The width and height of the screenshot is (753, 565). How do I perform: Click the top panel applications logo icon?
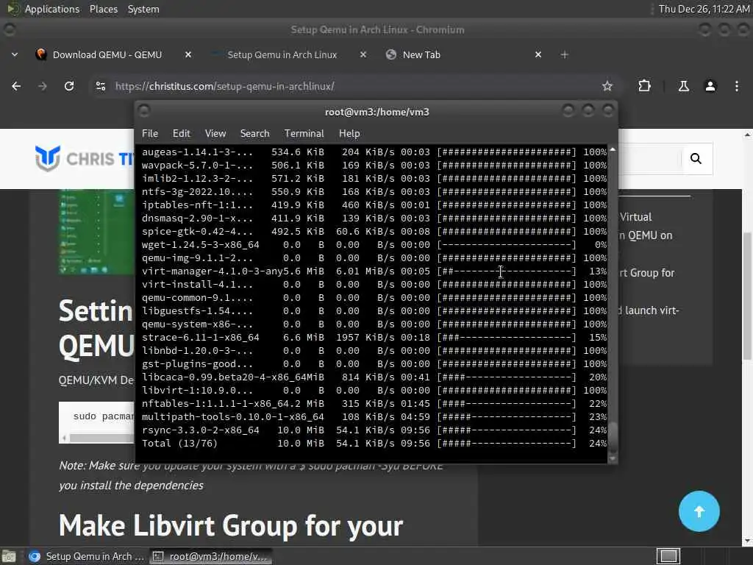pyautogui.click(x=13, y=9)
